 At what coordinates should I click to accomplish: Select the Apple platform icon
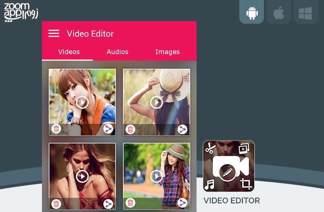click(279, 12)
